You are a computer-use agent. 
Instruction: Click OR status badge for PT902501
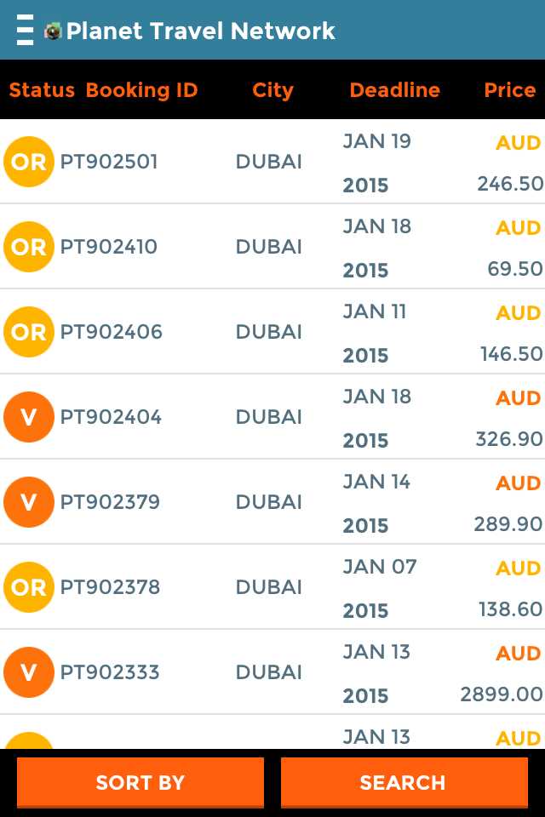(29, 162)
